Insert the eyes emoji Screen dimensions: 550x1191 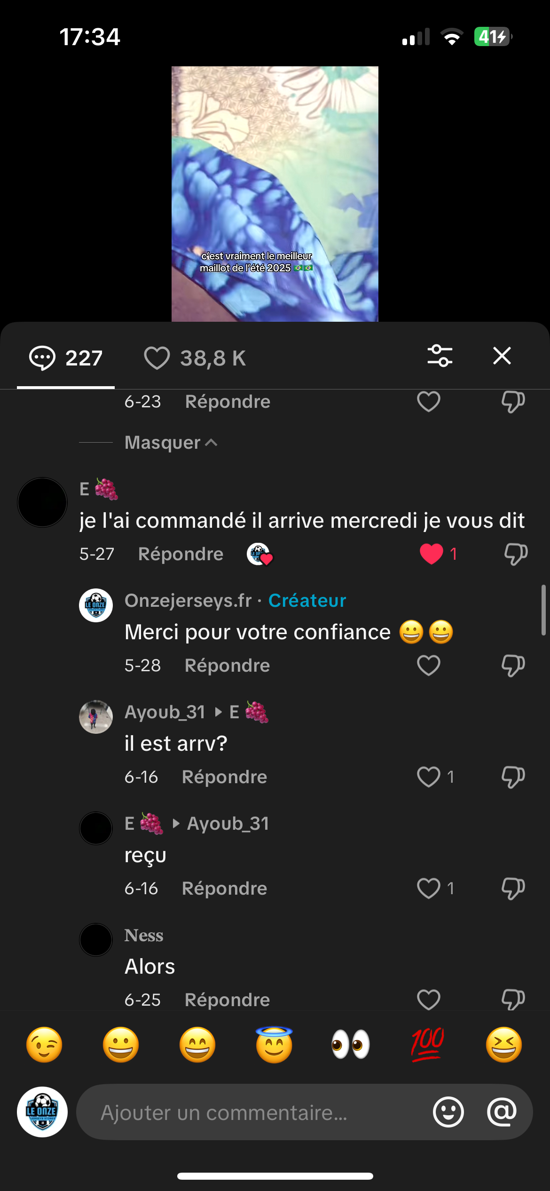351,1045
